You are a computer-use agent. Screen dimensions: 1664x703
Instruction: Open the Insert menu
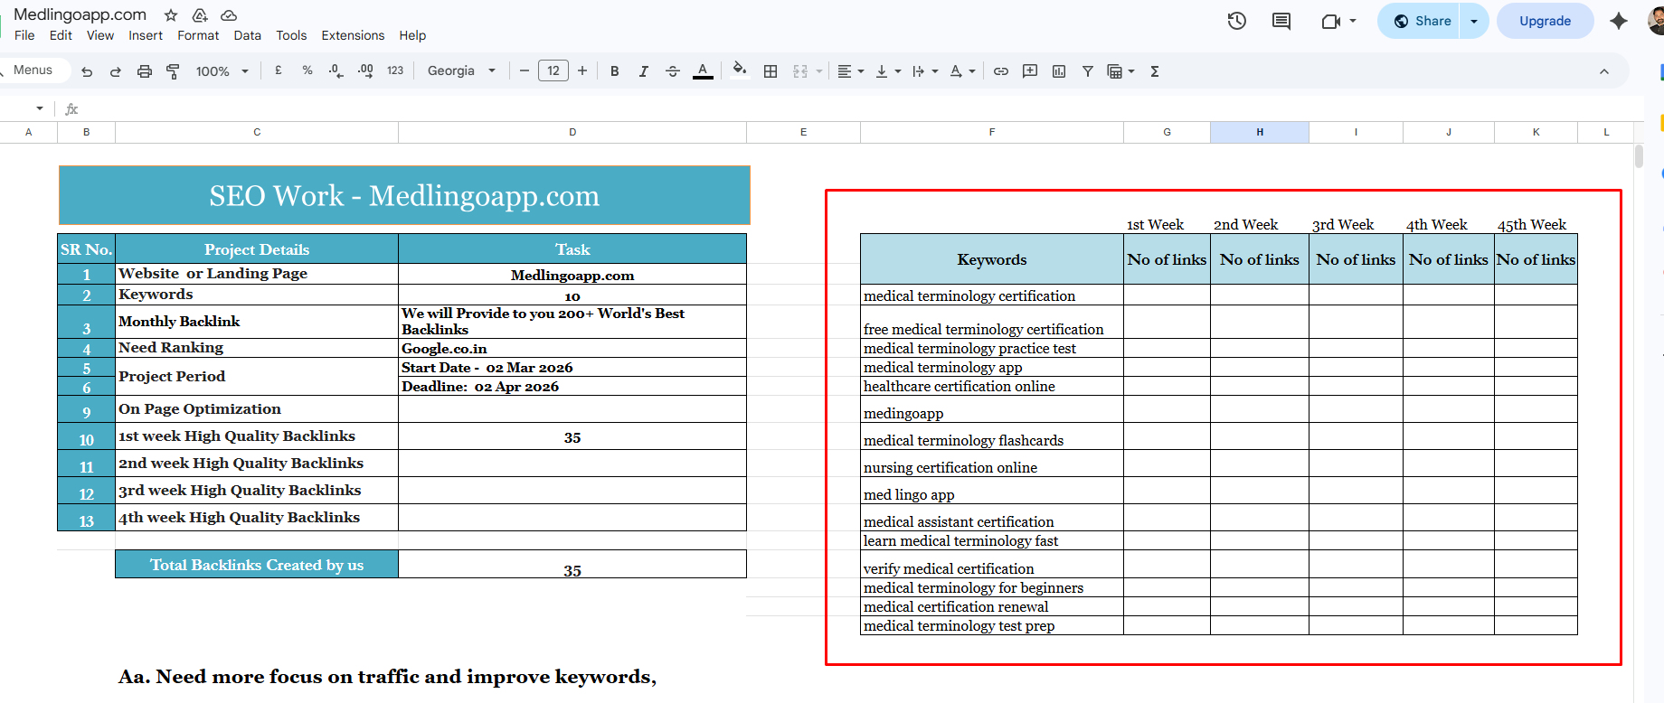[x=146, y=35]
